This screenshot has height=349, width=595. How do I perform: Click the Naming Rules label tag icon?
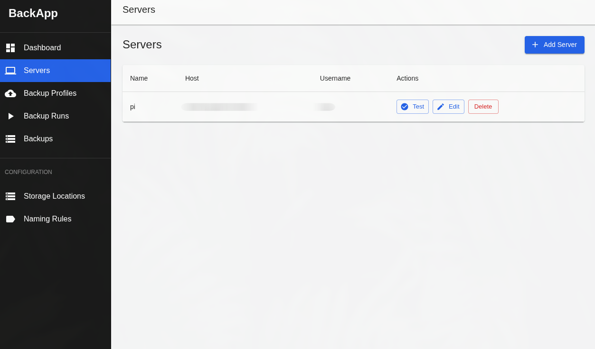(x=10, y=219)
